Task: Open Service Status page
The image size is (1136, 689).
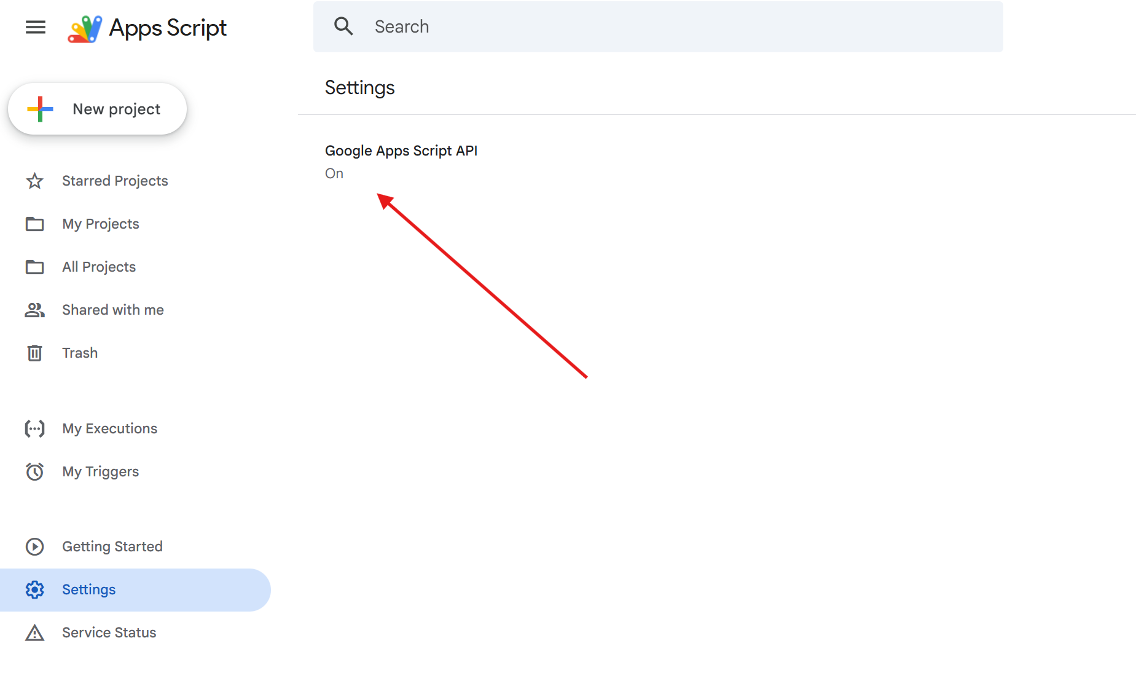Action: [x=109, y=632]
